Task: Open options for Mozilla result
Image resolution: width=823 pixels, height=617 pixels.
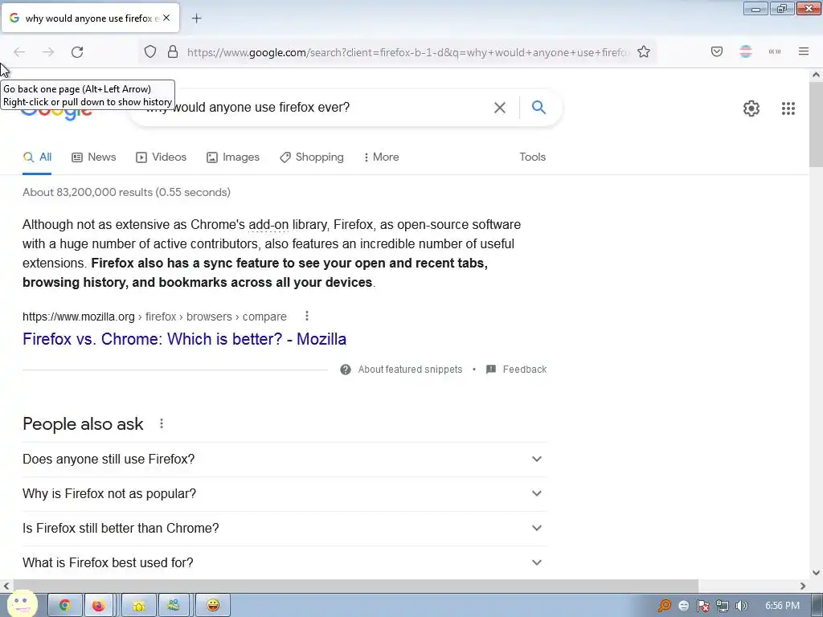Action: pos(307,316)
